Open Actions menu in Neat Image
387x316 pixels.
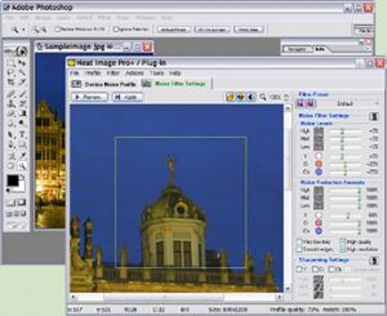(135, 73)
